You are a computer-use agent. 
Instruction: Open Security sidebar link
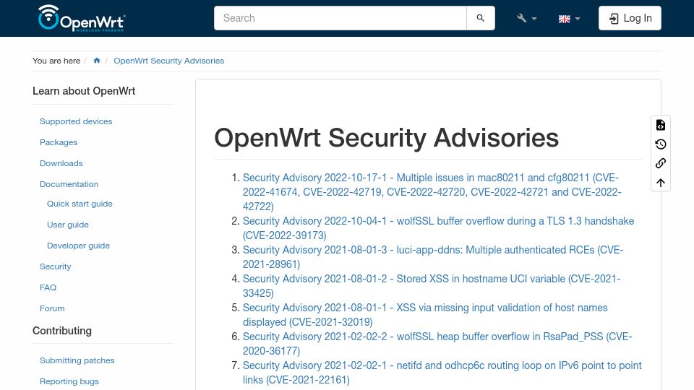pyautogui.click(x=56, y=266)
